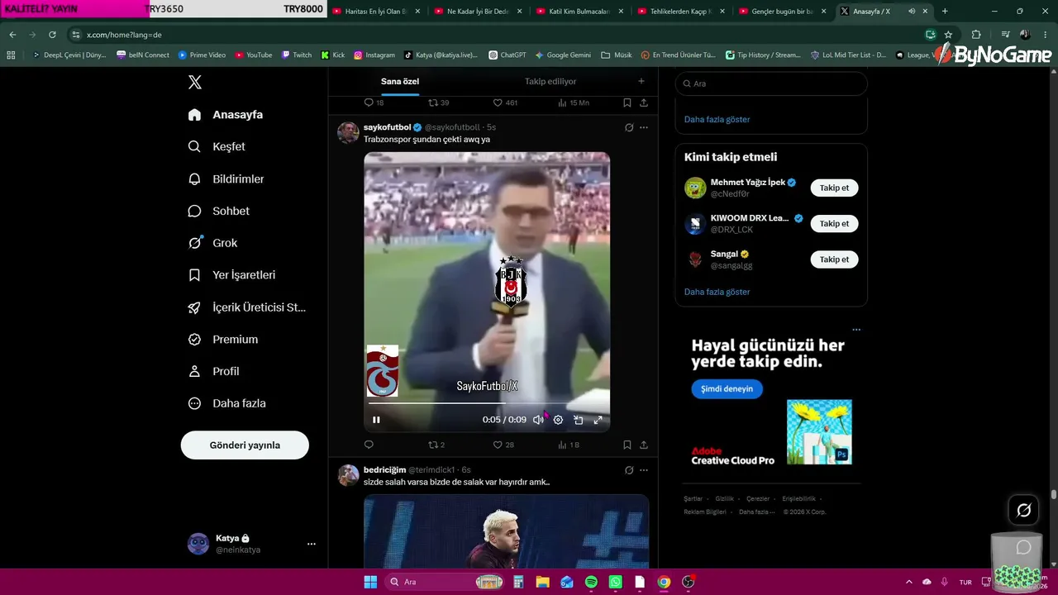Open more options on saykofutbol post
Image resolution: width=1058 pixels, height=595 pixels.
[x=644, y=127]
